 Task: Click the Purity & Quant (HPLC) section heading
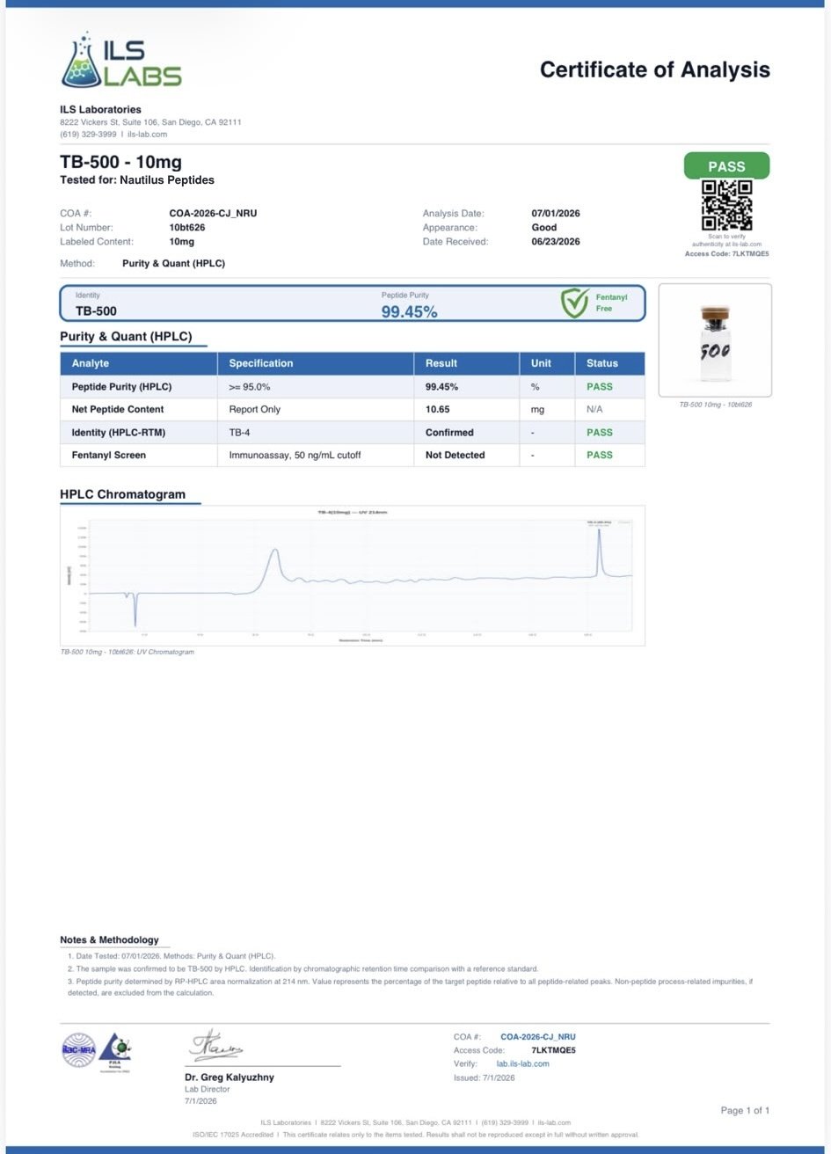(x=126, y=336)
